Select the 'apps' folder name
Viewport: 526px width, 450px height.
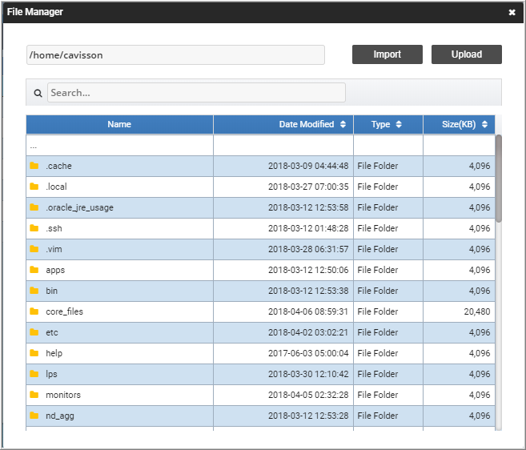(x=55, y=271)
